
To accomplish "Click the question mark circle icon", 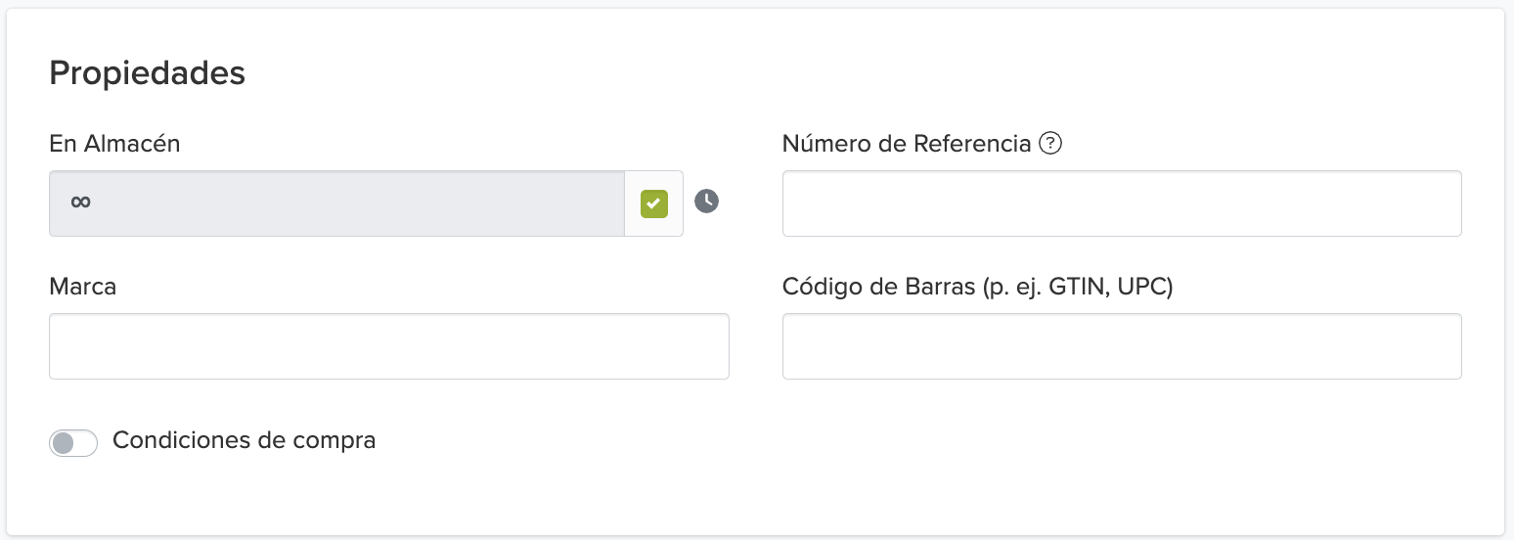I will 1050,144.
